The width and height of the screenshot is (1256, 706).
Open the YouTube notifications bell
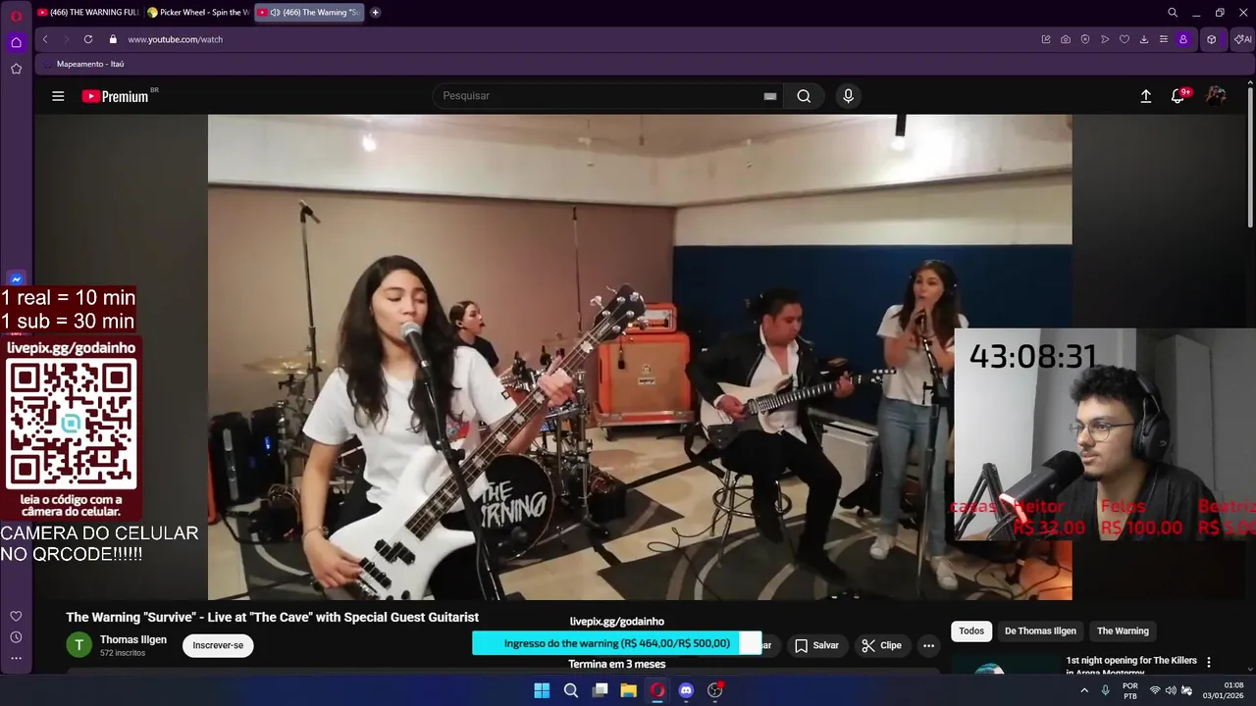(x=1177, y=96)
